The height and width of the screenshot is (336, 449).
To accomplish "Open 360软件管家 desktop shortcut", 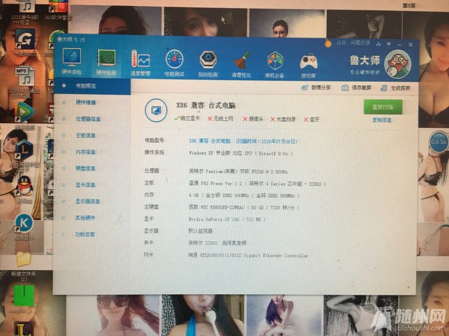I will 58,10.
